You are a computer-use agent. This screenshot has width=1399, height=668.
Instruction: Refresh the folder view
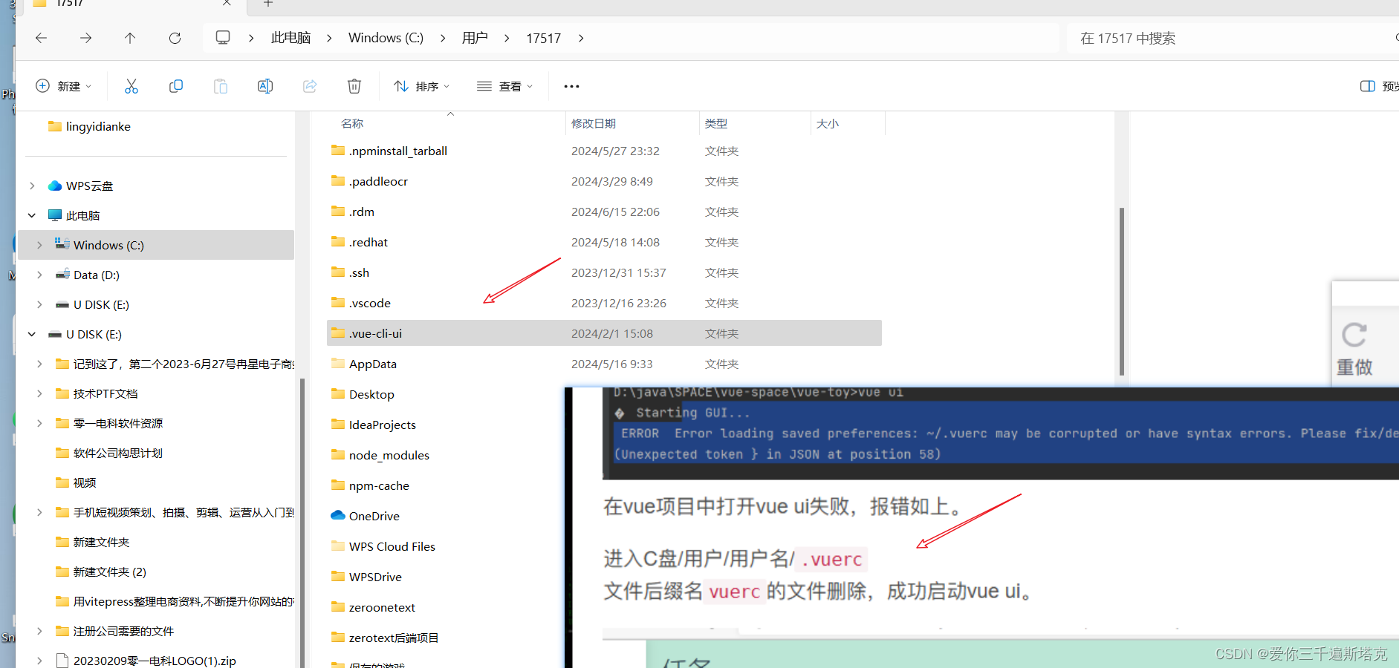pos(175,38)
